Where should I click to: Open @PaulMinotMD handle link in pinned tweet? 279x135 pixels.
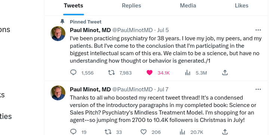click(x=132, y=30)
